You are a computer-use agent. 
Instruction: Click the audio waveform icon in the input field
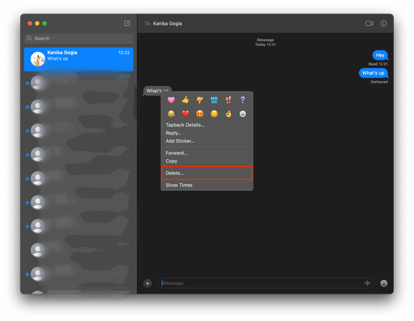coord(367,283)
